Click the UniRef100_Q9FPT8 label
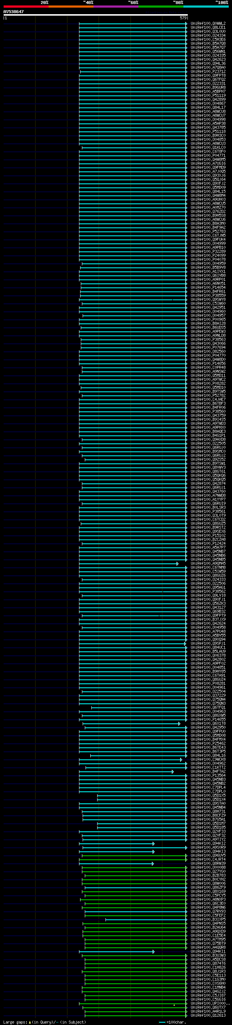This screenshot has width=232, height=1025. [208, 76]
